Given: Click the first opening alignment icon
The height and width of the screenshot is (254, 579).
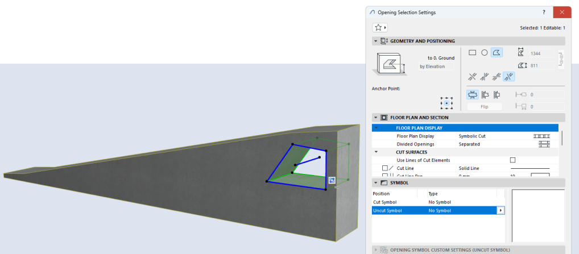Looking at the screenshot, I should [472, 77].
